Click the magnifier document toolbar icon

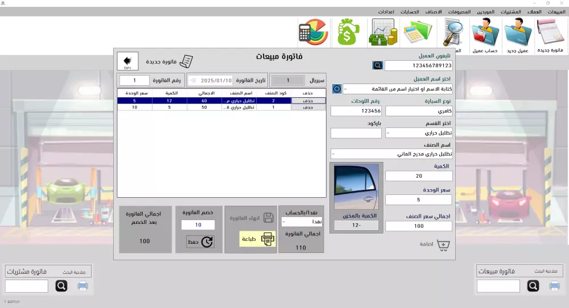tap(453, 32)
